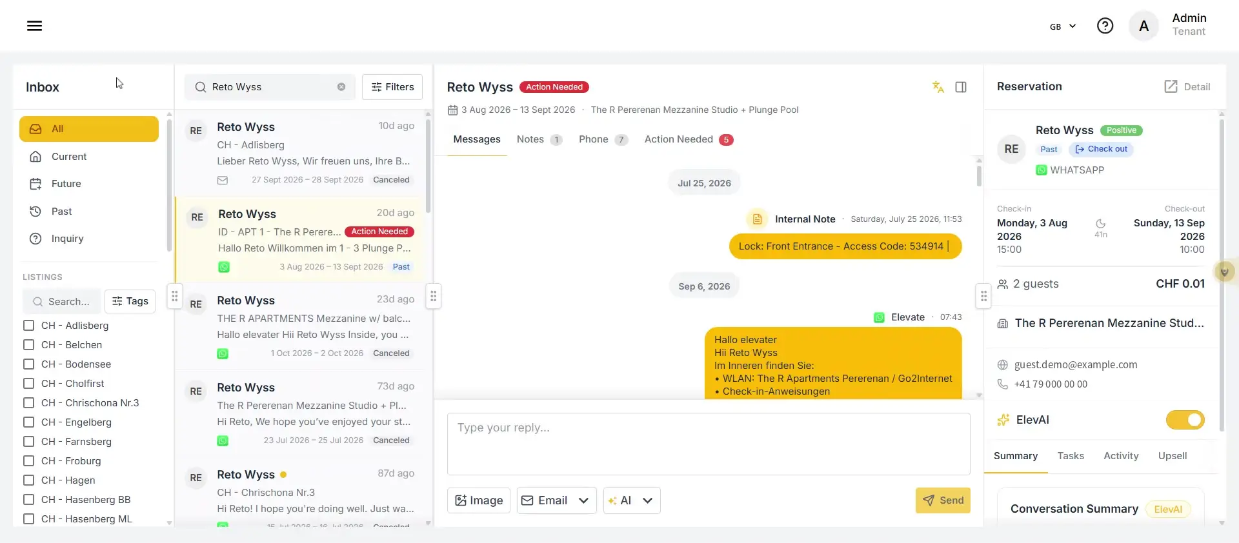This screenshot has height=543, width=1239.
Task: Toggle the ElevAI switch off
Action: tap(1185, 420)
